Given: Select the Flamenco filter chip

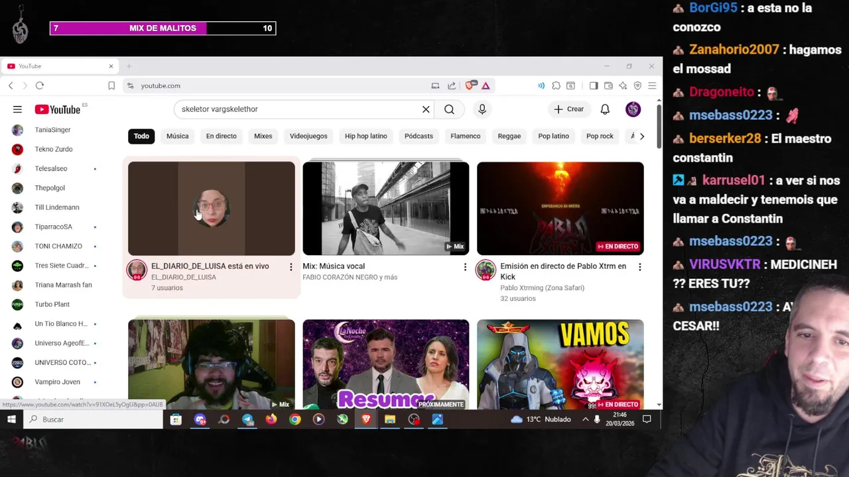Looking at the screenshot, I should click(465, 136).
